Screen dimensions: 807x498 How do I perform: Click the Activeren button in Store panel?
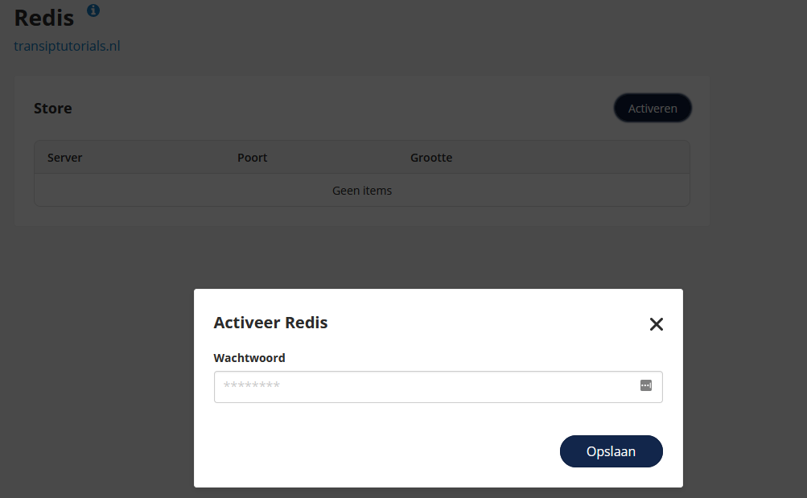[x=652, y=108]
